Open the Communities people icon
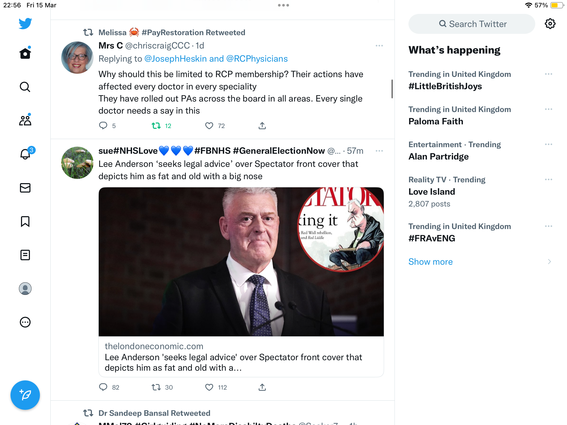This screenshot has width=567, height=425. pyautogui.click(x=25, y=120)
